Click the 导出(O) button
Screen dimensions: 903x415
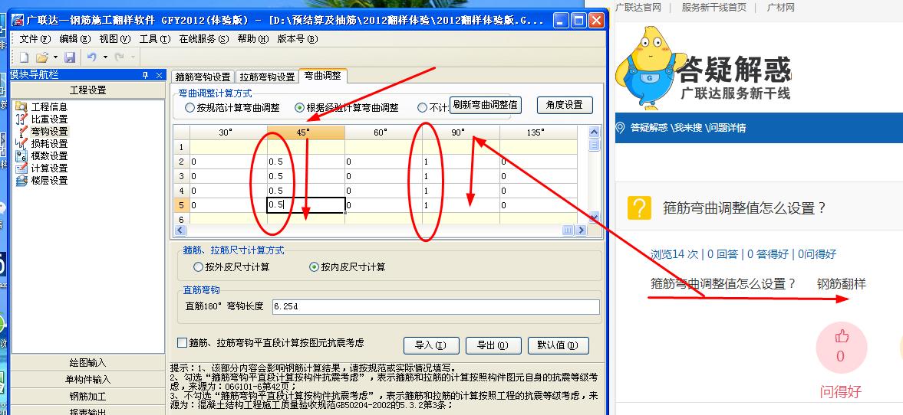tap(493, 345)
